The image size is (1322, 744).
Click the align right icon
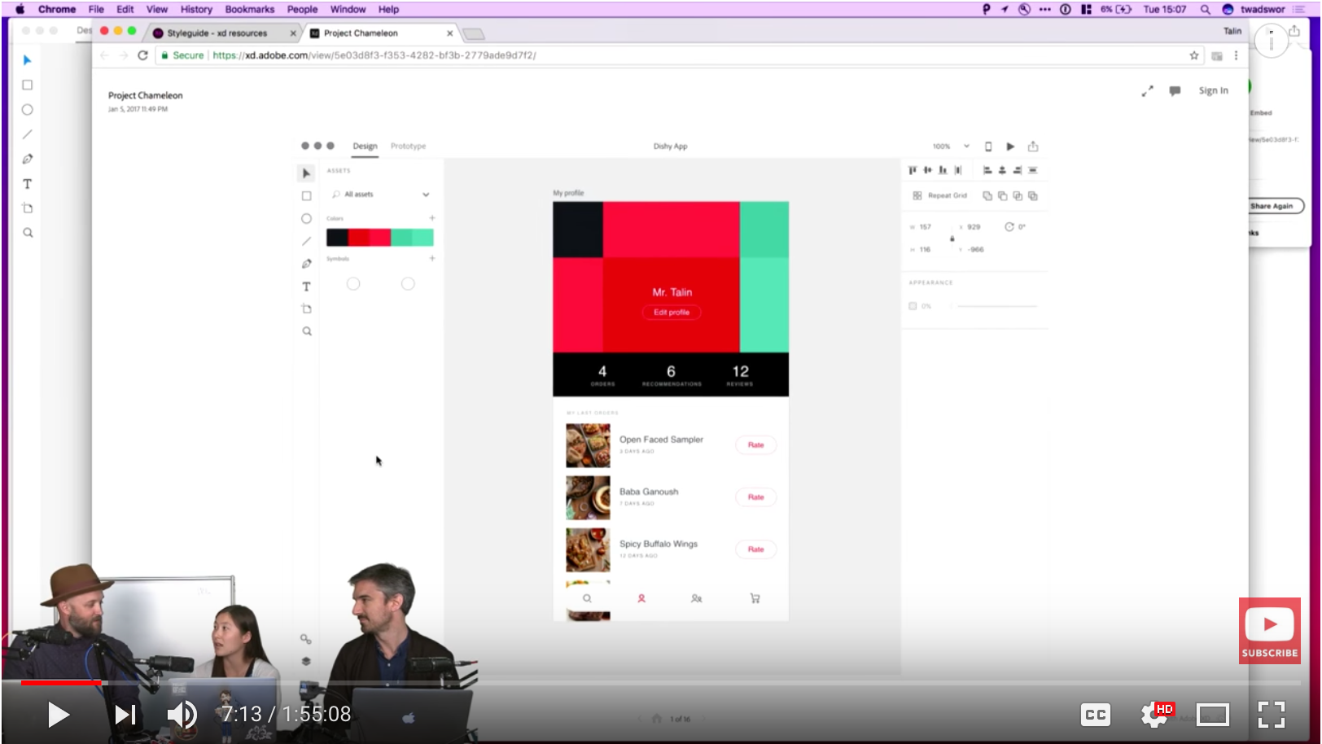click(x=1018, y=170)
